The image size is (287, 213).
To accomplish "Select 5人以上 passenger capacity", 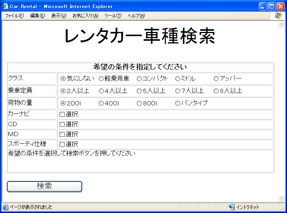I will click(x=139, y=91).
